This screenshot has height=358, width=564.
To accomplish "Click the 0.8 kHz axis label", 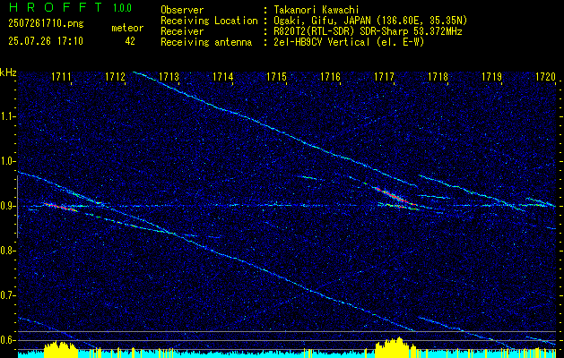I will (x=8, y=251).
